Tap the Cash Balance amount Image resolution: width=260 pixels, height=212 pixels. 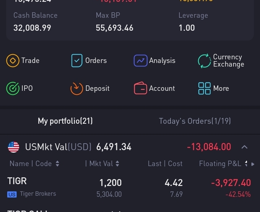pyautogui.click(x=32, y=28)
